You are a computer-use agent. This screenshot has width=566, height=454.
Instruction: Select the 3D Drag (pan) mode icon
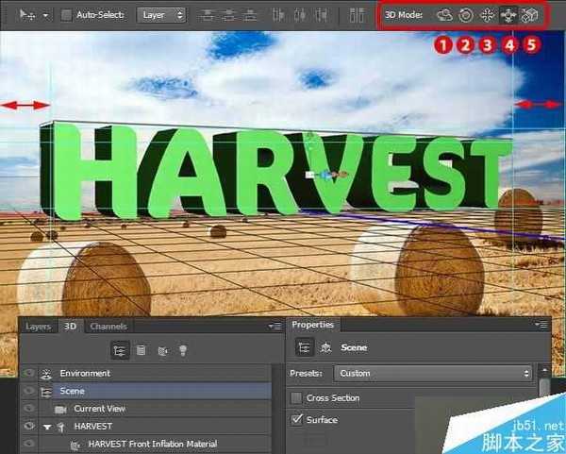tap(487, 16)
